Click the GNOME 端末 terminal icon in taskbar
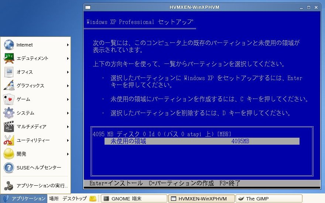This screenshot has height=203, width=325. point(106,199)
